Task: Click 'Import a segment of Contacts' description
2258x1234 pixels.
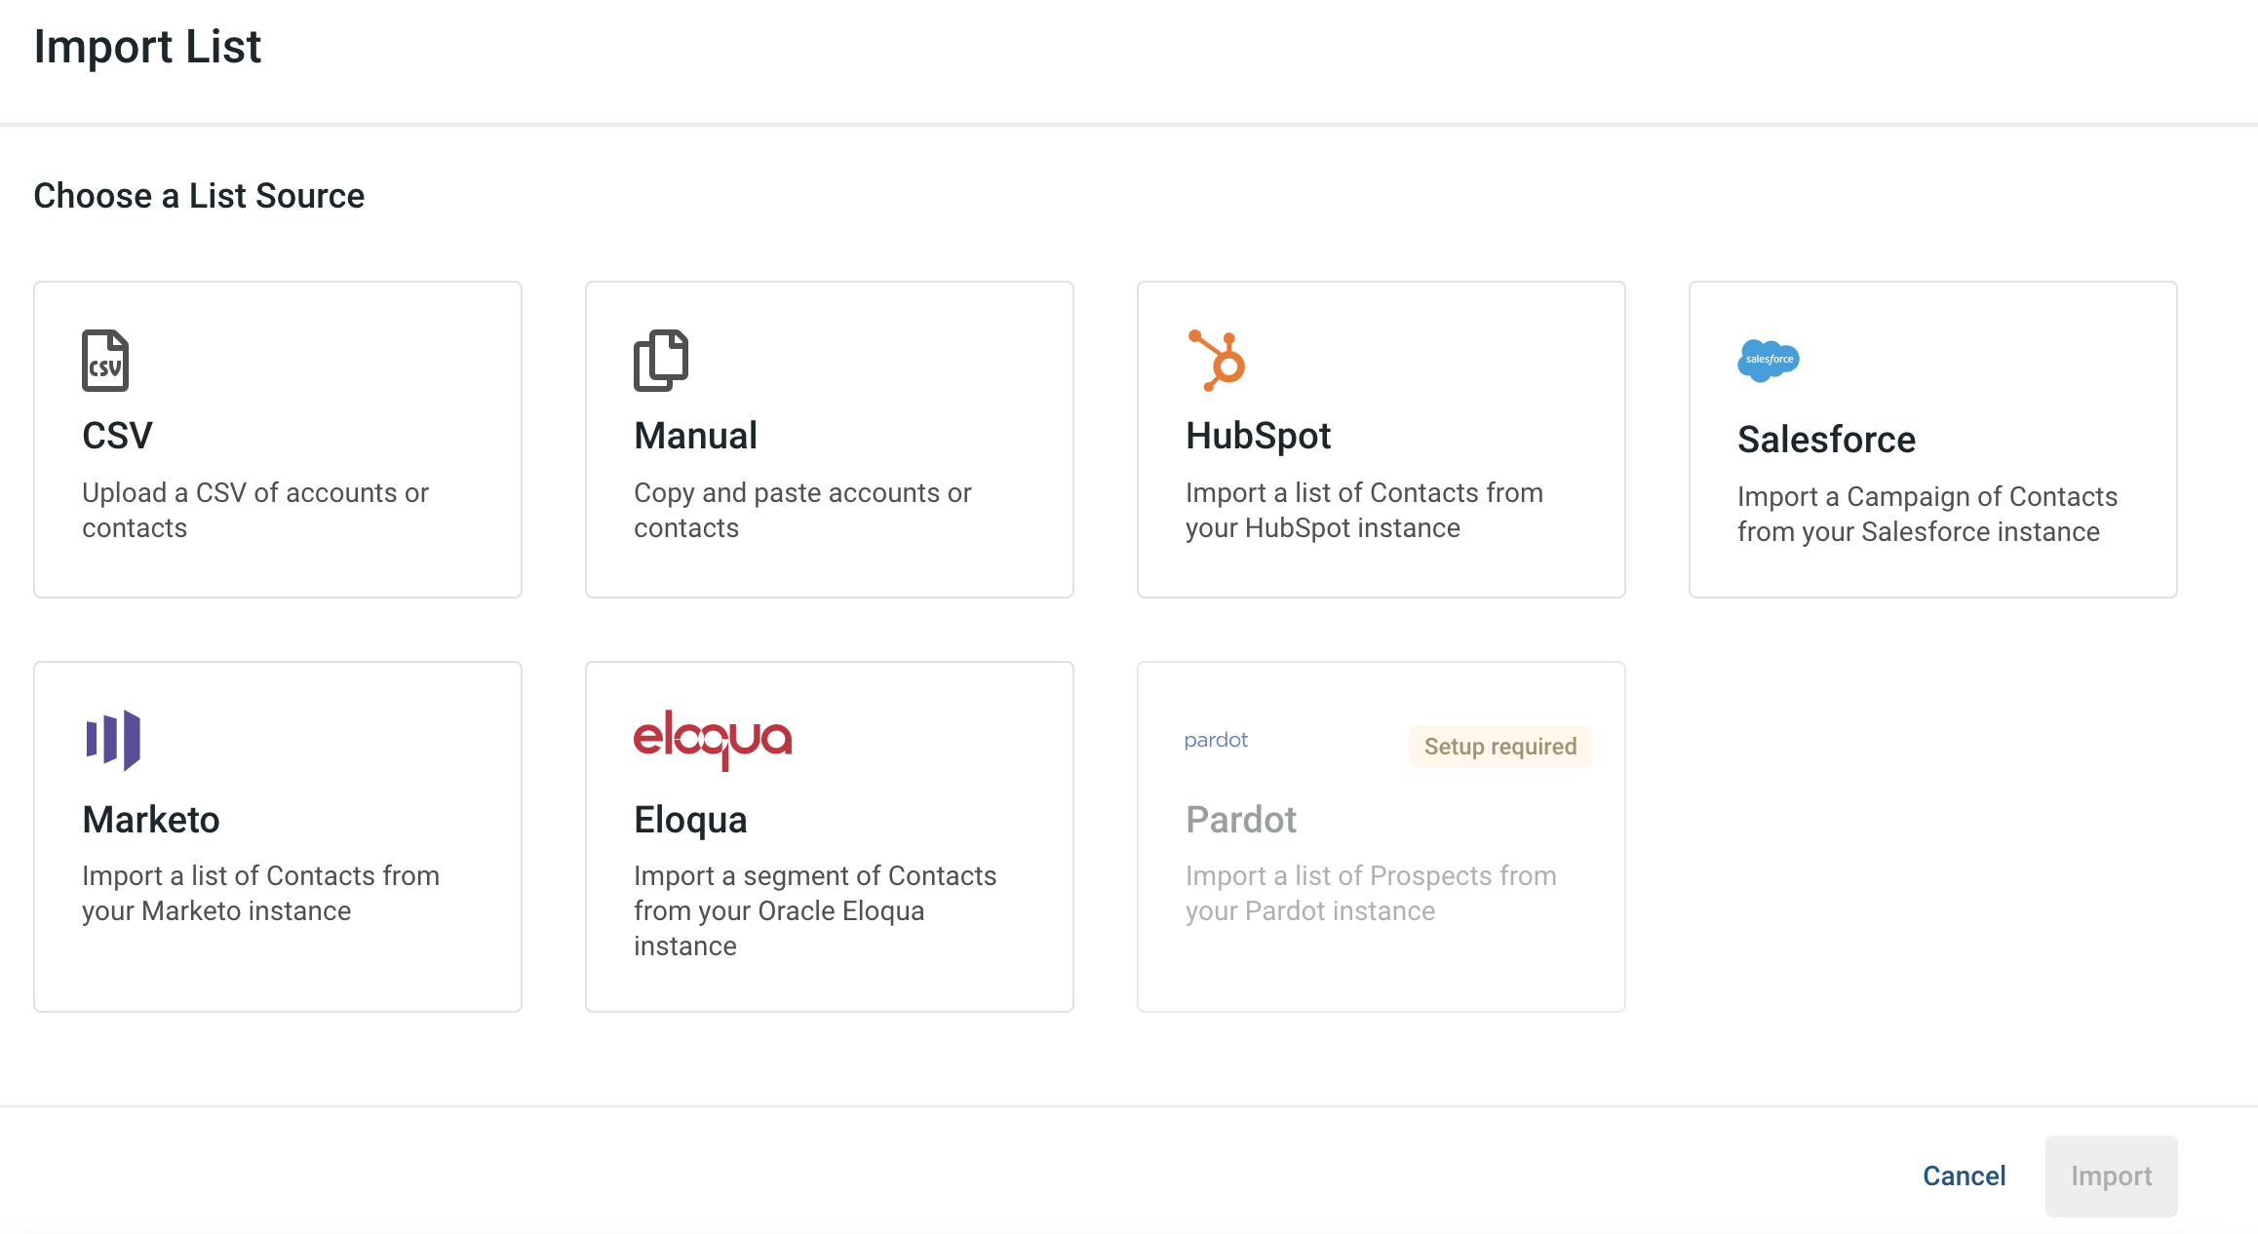Action: 815,910
